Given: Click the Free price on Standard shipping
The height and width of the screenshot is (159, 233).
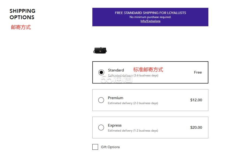Looking at the screenshot, I should (x=198, y=72).
